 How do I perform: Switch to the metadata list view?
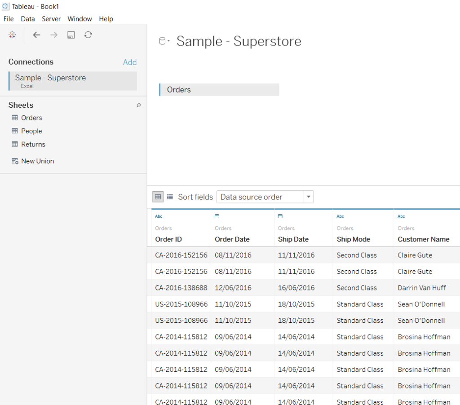170,197
